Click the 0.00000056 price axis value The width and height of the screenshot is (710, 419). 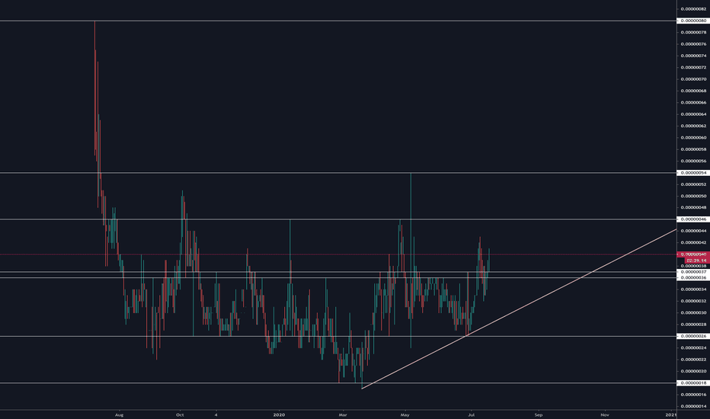(694, 162)
